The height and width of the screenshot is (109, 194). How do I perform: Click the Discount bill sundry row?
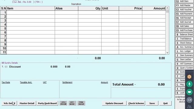(x=36, y=67)
